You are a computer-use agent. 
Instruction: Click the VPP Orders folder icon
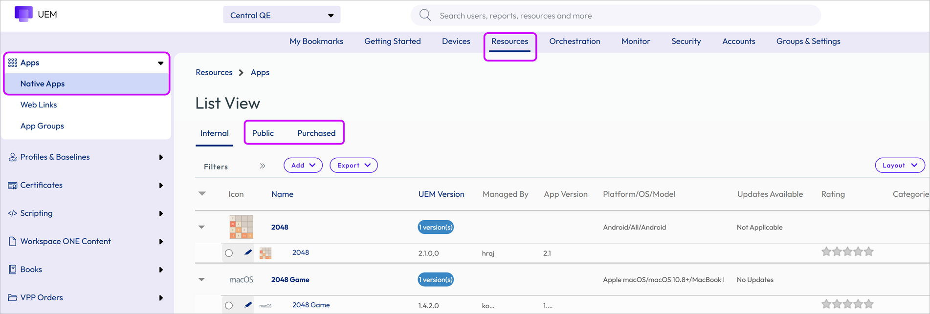[x=13, y=297]
